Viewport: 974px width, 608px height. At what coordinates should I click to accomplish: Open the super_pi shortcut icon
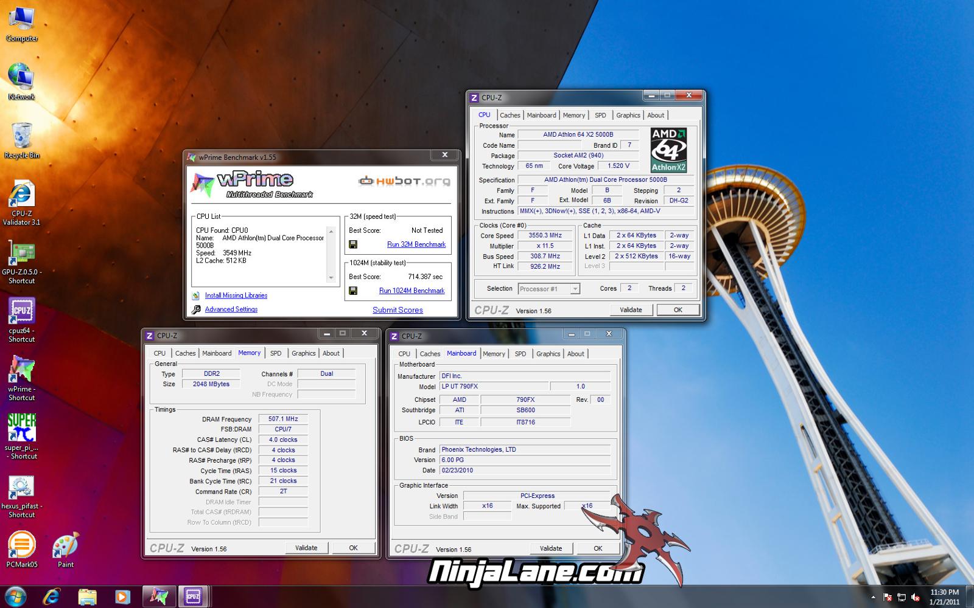point(21,436)
